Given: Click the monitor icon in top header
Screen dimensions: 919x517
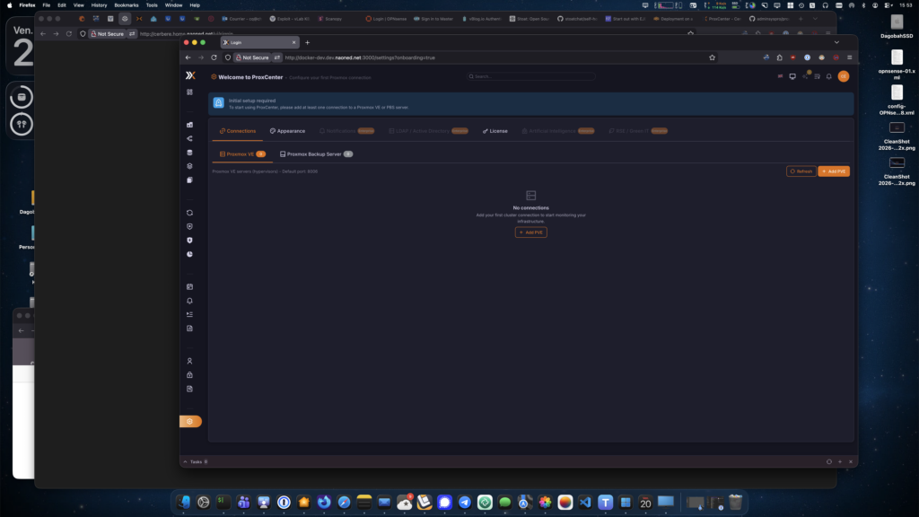Looking at the screenshot, I should click(x=792, y=76).
